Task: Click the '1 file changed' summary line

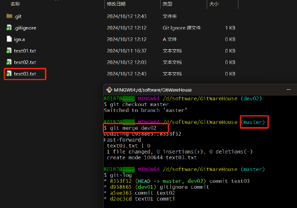Action: coord(179,152)
